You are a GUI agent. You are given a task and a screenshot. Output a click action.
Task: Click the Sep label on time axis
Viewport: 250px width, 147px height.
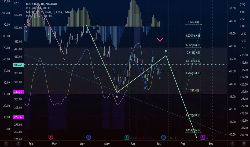point(211,144)
